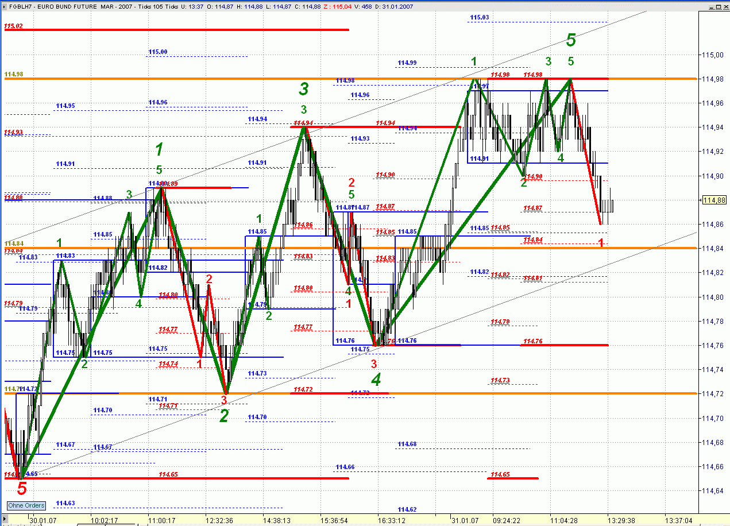
Task: Click the 31.01.07 date on time axis
Action: point(464,520)
